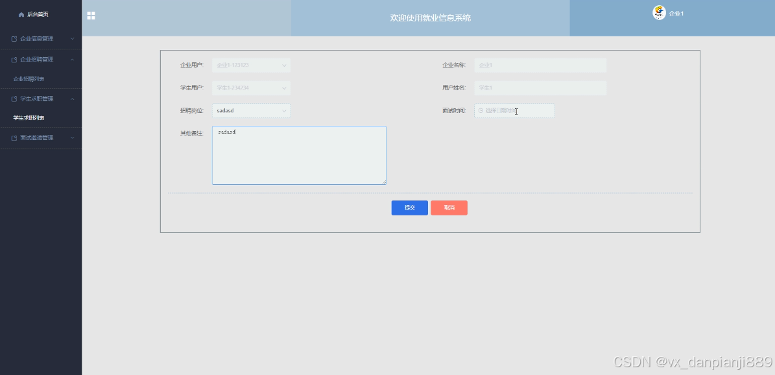
Task: Click the 企业名称 input field
Action: pyautogui.click(x=540, y=66)
